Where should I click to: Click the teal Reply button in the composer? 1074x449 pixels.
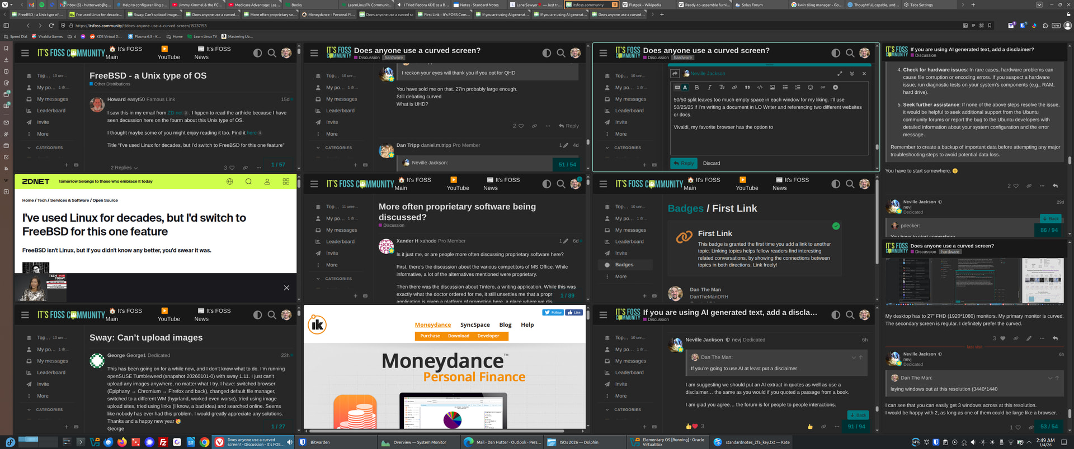pyautogui.click(x=684, y=164)
